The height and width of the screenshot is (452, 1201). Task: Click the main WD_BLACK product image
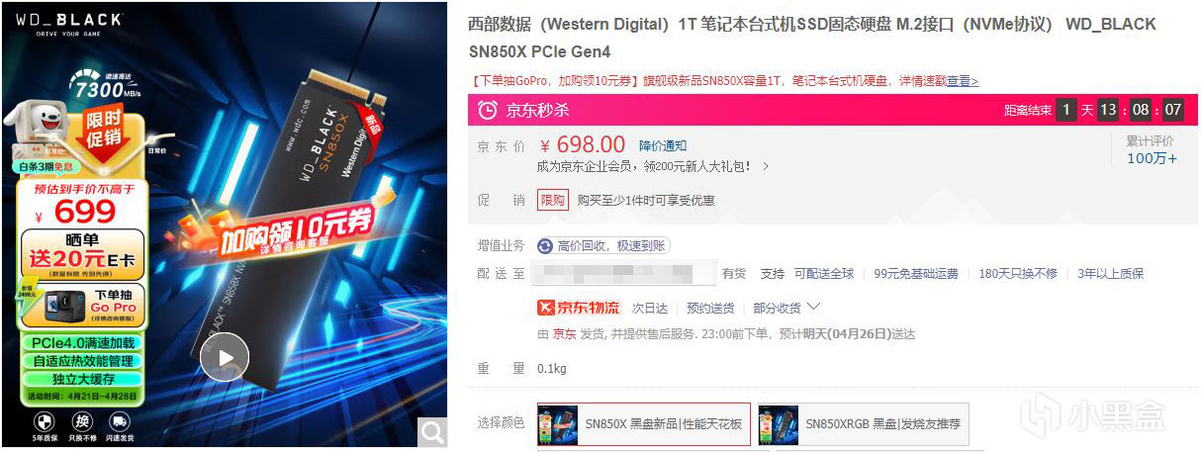tap(227, 225)
